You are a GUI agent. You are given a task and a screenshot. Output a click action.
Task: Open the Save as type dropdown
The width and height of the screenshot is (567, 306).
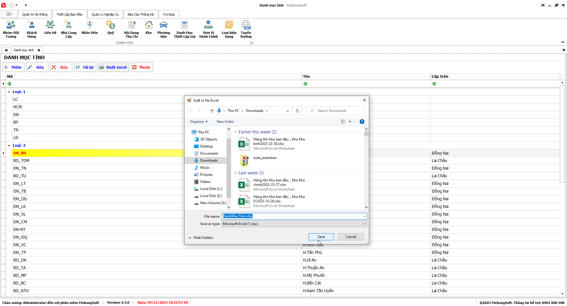[294, 224]
